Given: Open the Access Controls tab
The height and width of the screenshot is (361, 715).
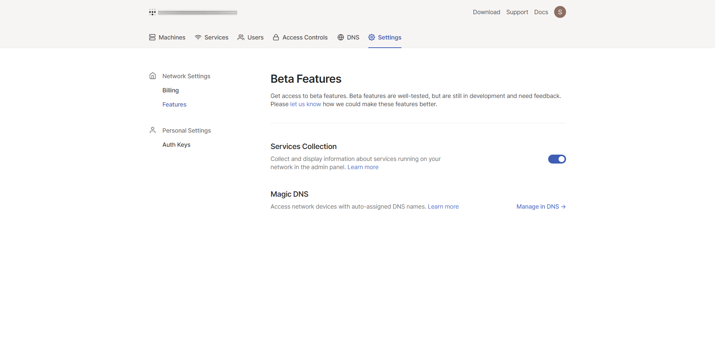Looking at the screenshot, I should (305, 37).
